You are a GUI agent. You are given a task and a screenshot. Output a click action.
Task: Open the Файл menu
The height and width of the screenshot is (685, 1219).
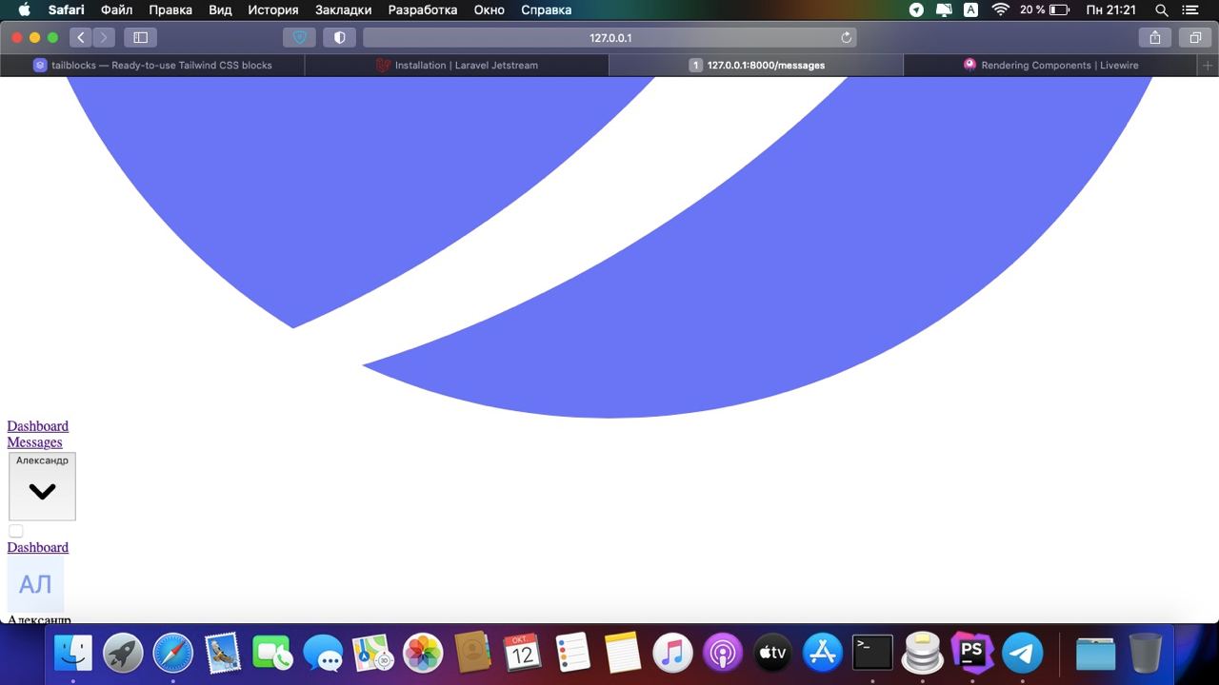116,10
